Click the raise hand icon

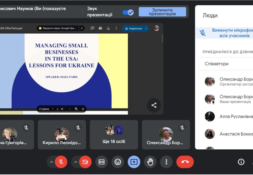coord(150,162)
